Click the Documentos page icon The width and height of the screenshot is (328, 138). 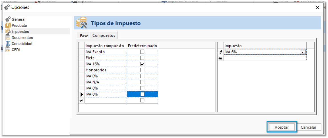pos(8,38)
